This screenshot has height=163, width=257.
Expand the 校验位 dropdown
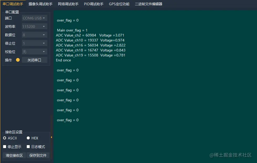[34, 52]
